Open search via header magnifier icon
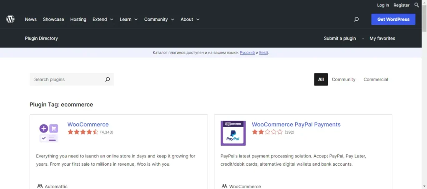 pyautogui.click(x=356, y=19)
